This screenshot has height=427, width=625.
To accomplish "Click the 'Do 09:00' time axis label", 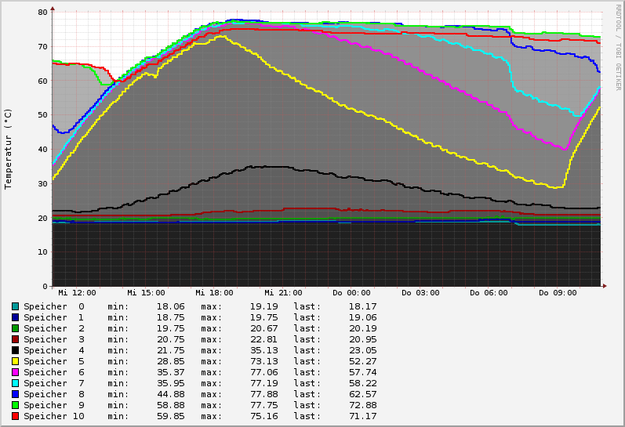I will (558, 293).
